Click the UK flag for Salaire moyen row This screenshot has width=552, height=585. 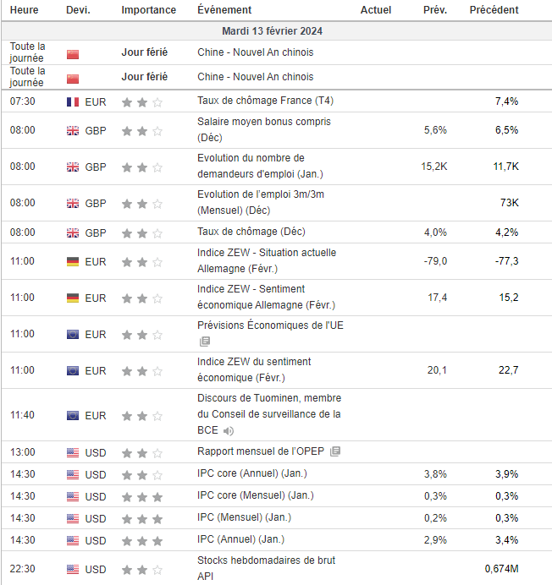(73, 130)
